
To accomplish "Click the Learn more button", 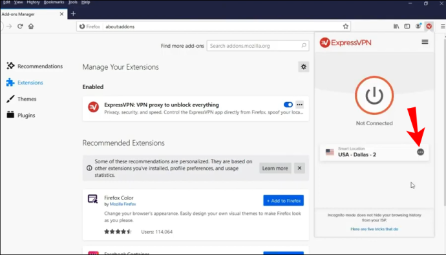I will (275, 168).
